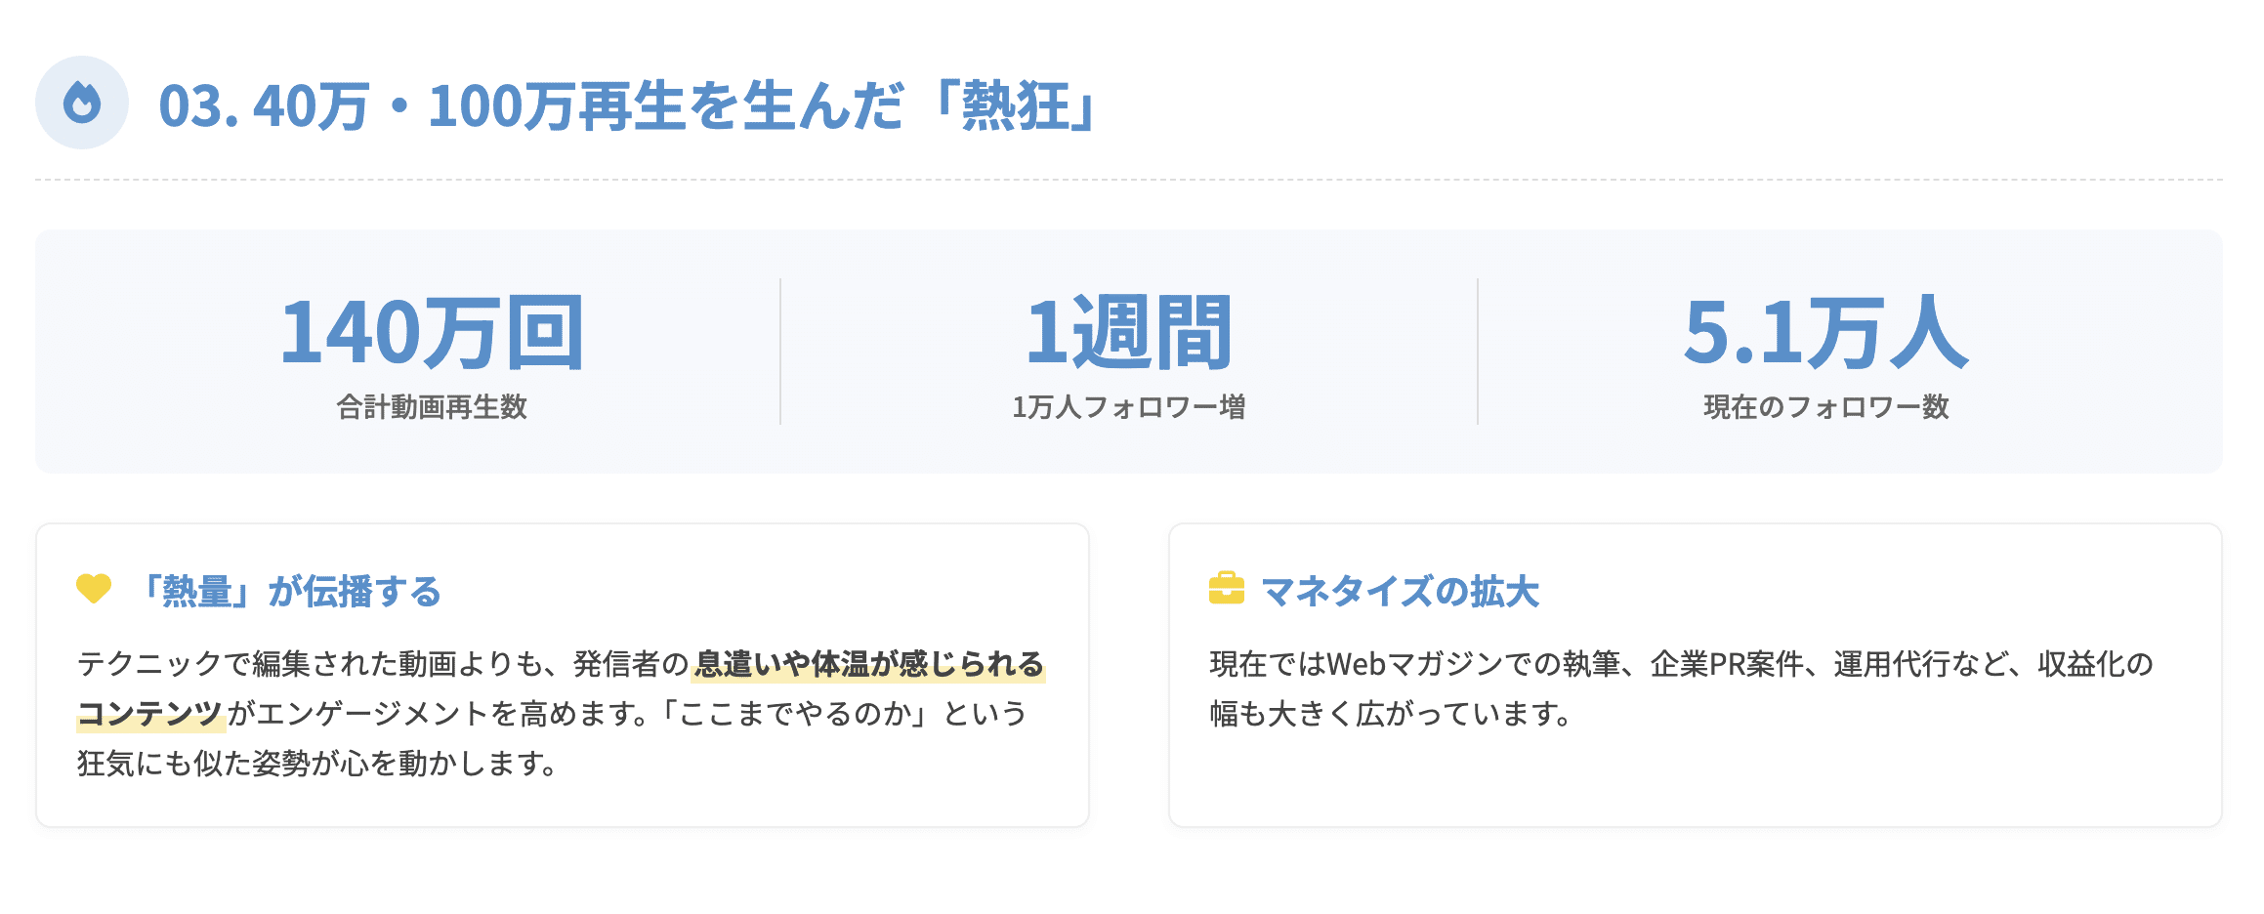Click the yellow briefcase icon
The height and width of the screenshot is (914, 2264).
(1227, 589)
